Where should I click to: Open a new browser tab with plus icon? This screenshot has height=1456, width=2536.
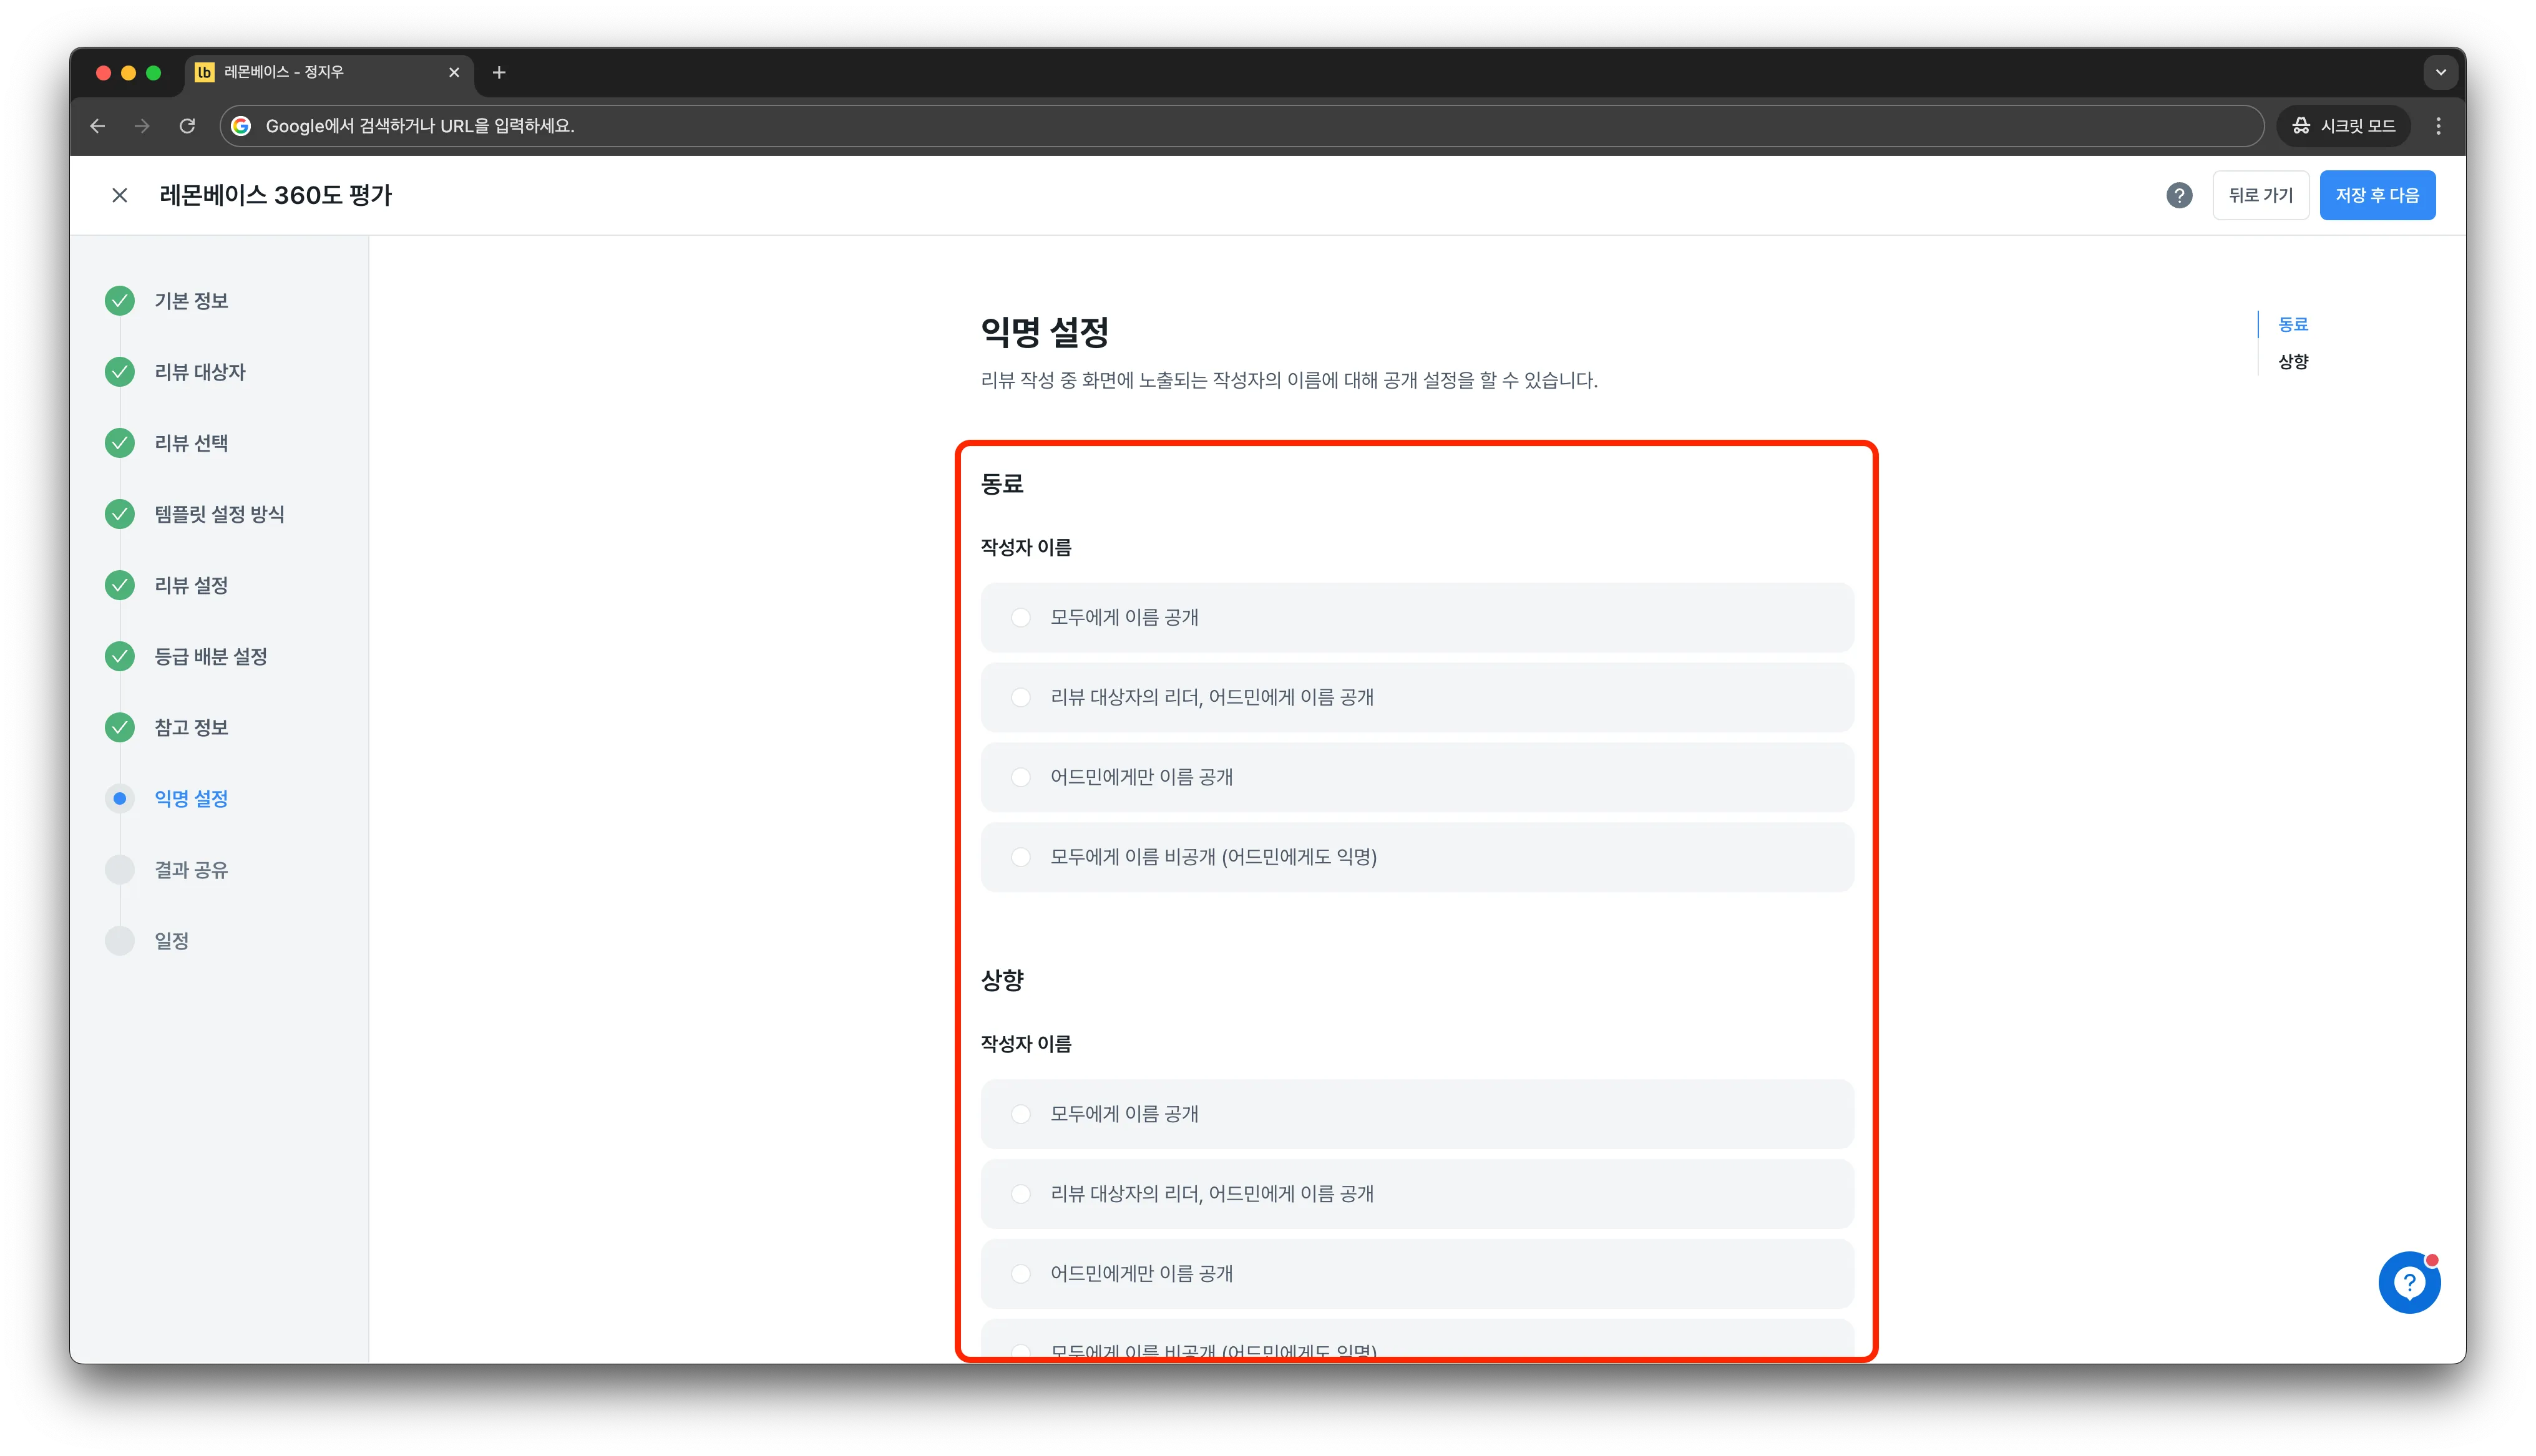(x=499, y=72)
